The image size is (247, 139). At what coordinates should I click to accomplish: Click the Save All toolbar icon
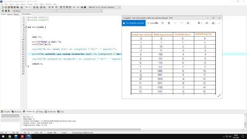[x=12, y=7]
